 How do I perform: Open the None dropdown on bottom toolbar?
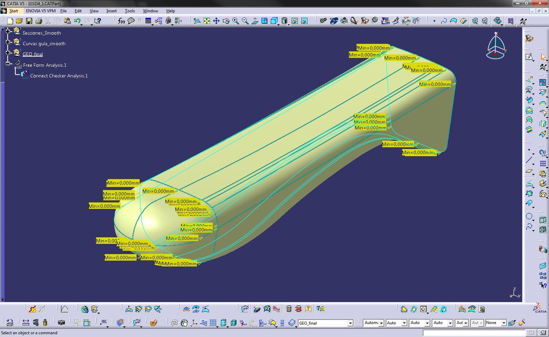[504, 323]
